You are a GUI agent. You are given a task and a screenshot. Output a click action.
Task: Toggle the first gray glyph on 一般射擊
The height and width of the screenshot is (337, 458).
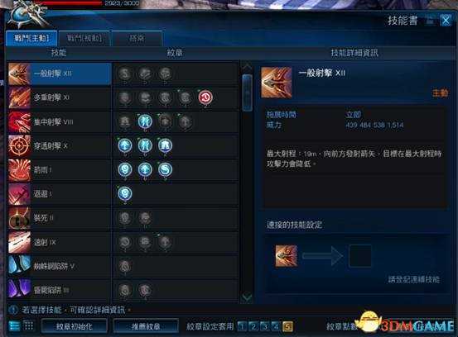click(125, 74)
